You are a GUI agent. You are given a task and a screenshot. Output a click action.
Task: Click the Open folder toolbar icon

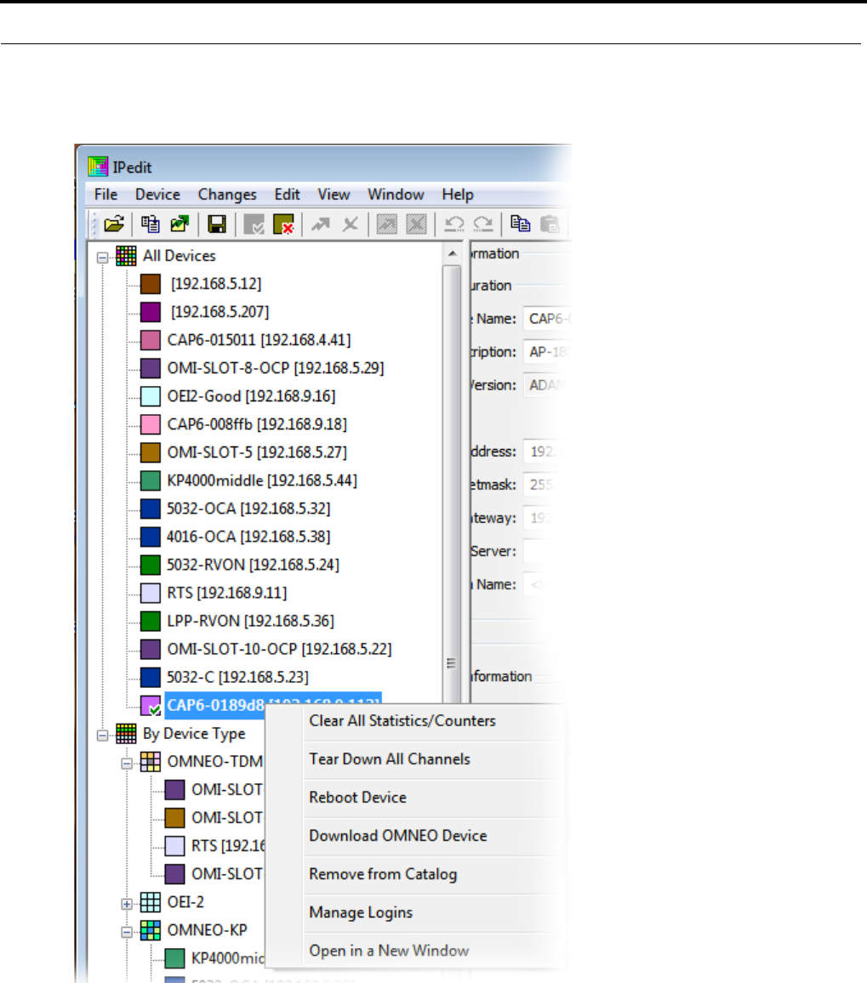click(x=114, y=224)
